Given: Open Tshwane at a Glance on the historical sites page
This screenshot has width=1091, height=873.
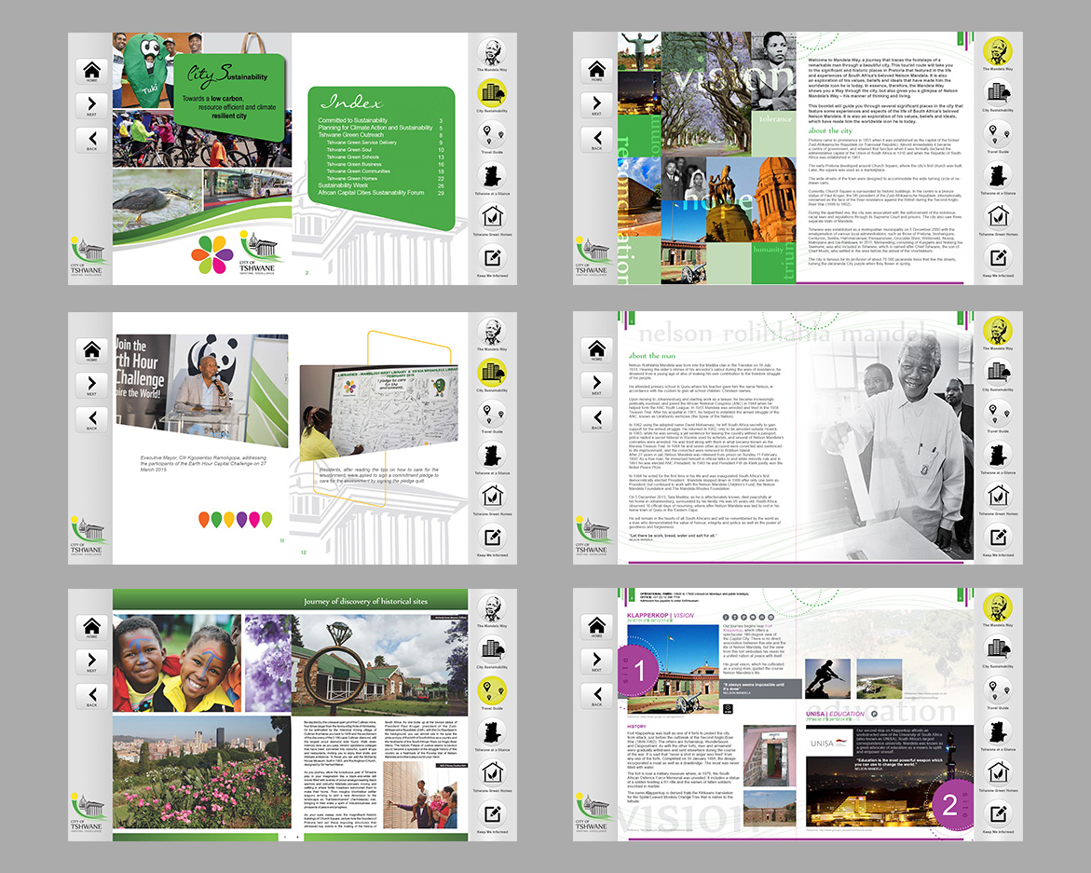Looking at the screenshot, I should click(492, 731).
